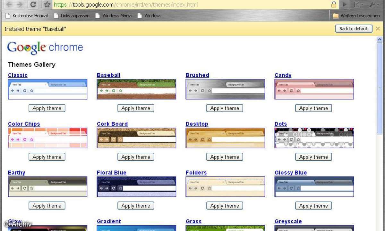Apply the Classic theme

pos(47,108)
